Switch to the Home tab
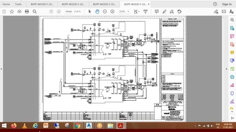 click(6, 4)
